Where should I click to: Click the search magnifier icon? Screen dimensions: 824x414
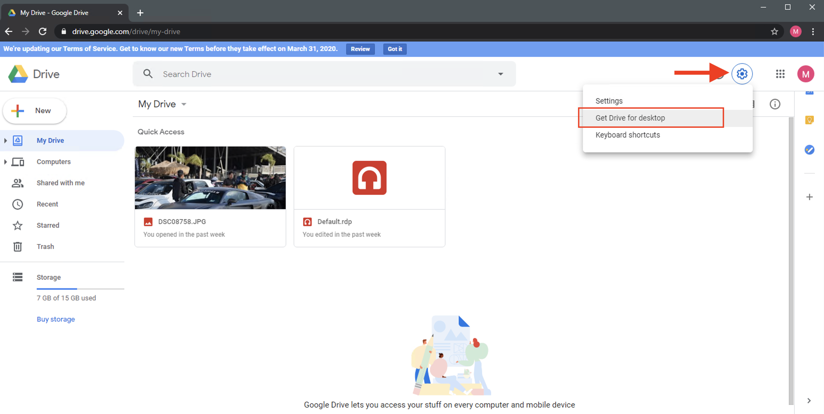coord(148,74)
